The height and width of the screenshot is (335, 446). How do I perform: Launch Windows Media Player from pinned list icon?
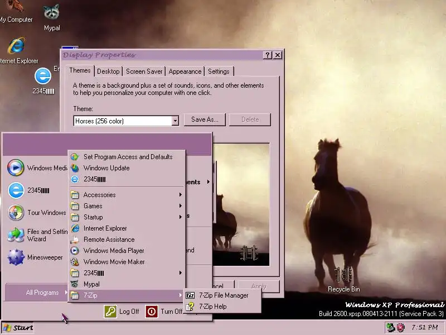tap(16, 167)
